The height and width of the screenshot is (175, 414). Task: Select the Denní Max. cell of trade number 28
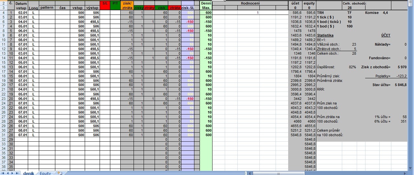pyautogui.click(x=206, y=135)
